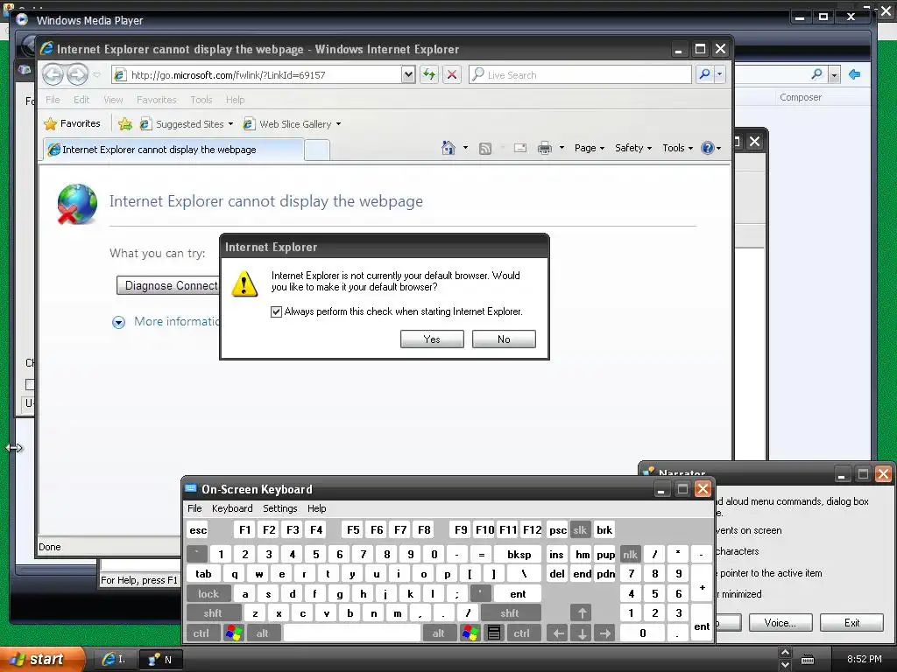897x672 pixels.
Task: Click the Refresh icon beside address bar
Action: point(429,74)
